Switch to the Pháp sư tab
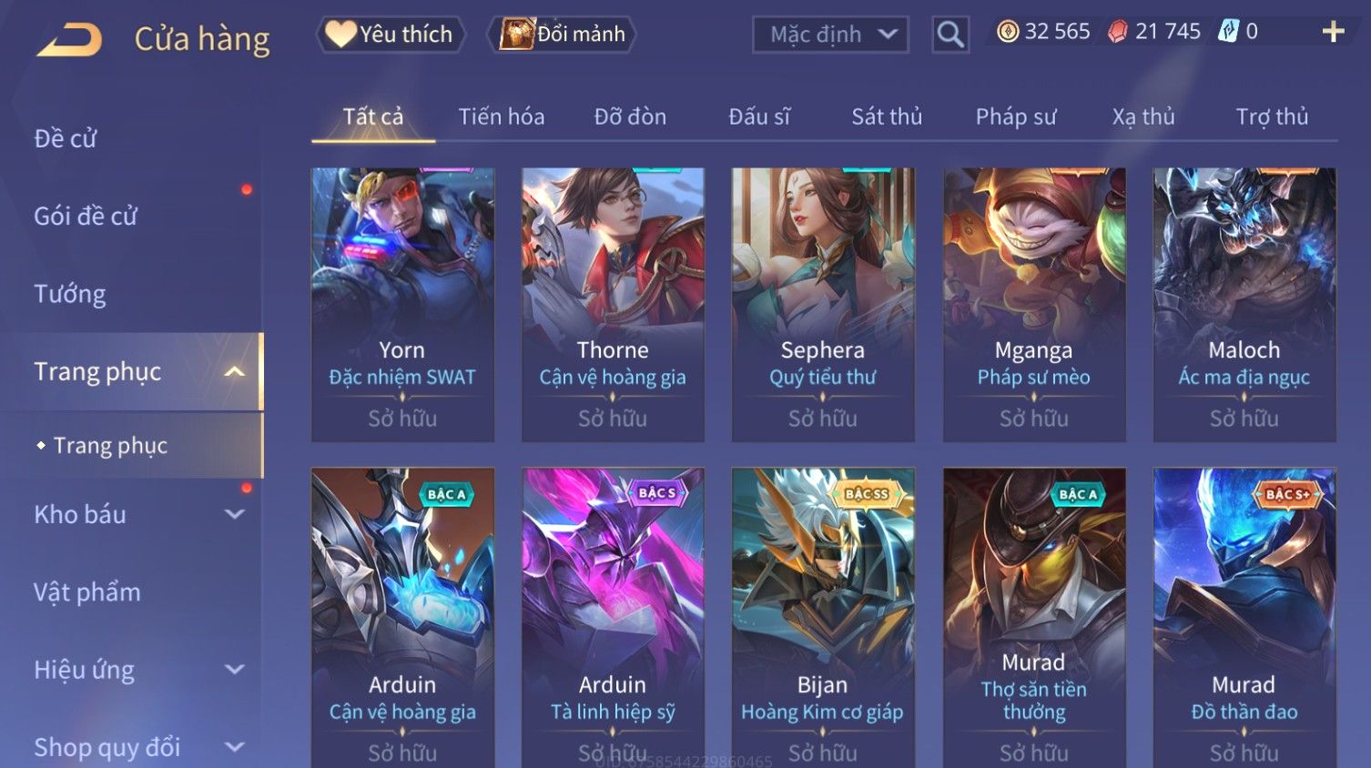The image size is (1371, 768). pyautogui.click(x=1016, y=116)
